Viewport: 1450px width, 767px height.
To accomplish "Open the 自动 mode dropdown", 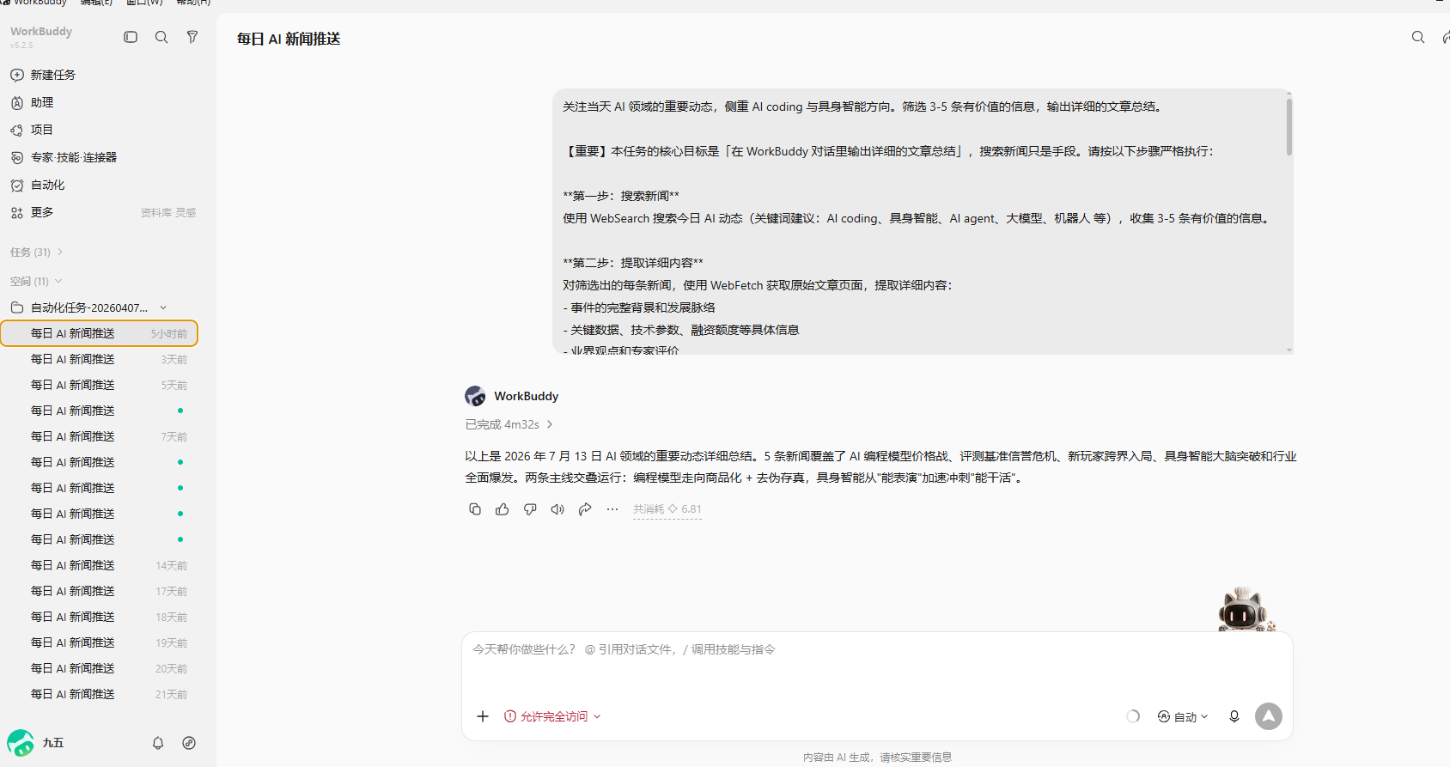I will tap(1183, 716).
